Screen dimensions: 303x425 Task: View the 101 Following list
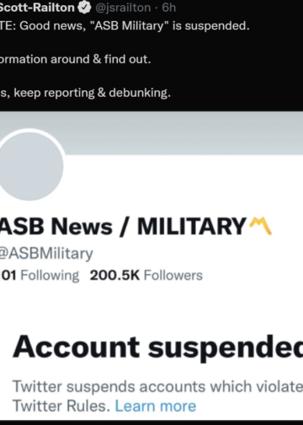click(x=40, y=275)
